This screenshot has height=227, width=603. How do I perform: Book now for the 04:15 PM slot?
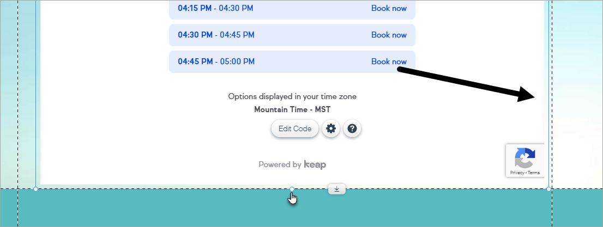(389, 8)
